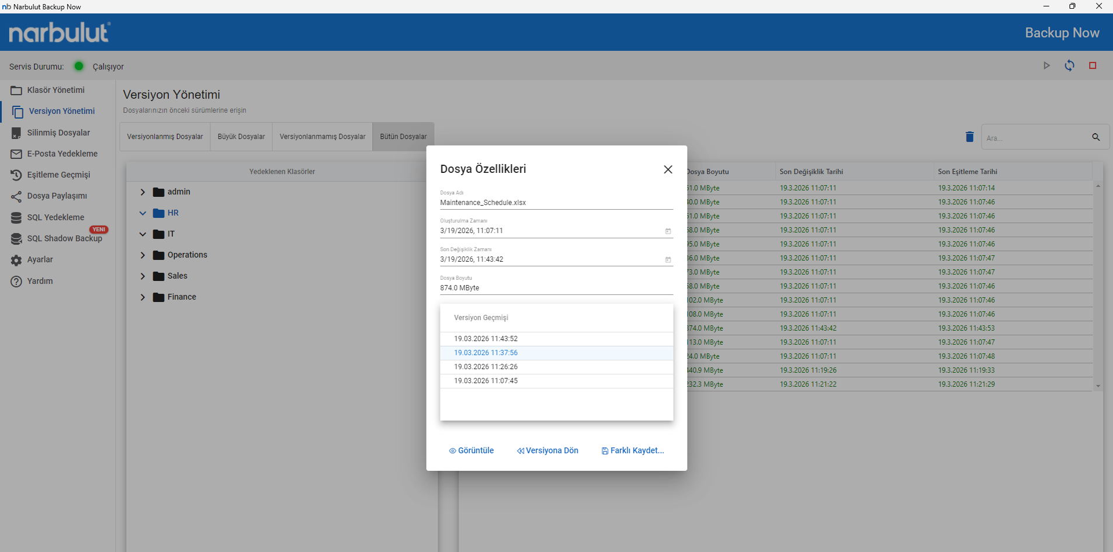Open SQL Yedekleme from the sidebar
Screen dimensions: 1113x552
(x=56, y=217)
